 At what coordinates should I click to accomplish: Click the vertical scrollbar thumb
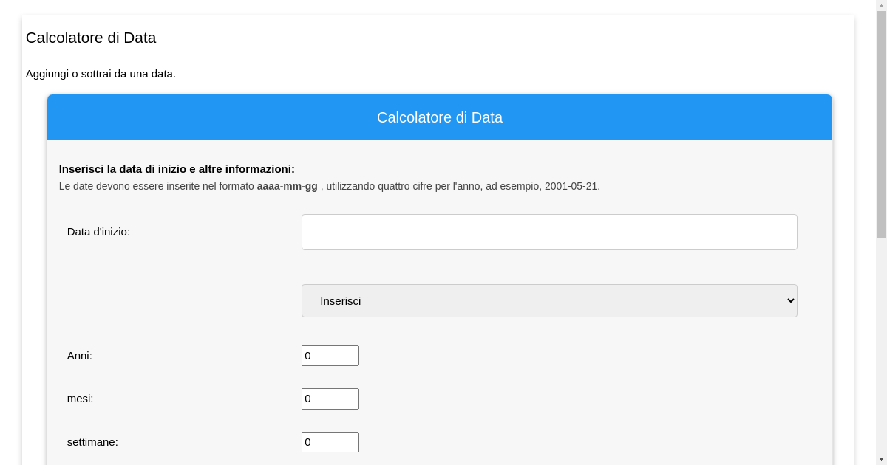tap(881, 124)
